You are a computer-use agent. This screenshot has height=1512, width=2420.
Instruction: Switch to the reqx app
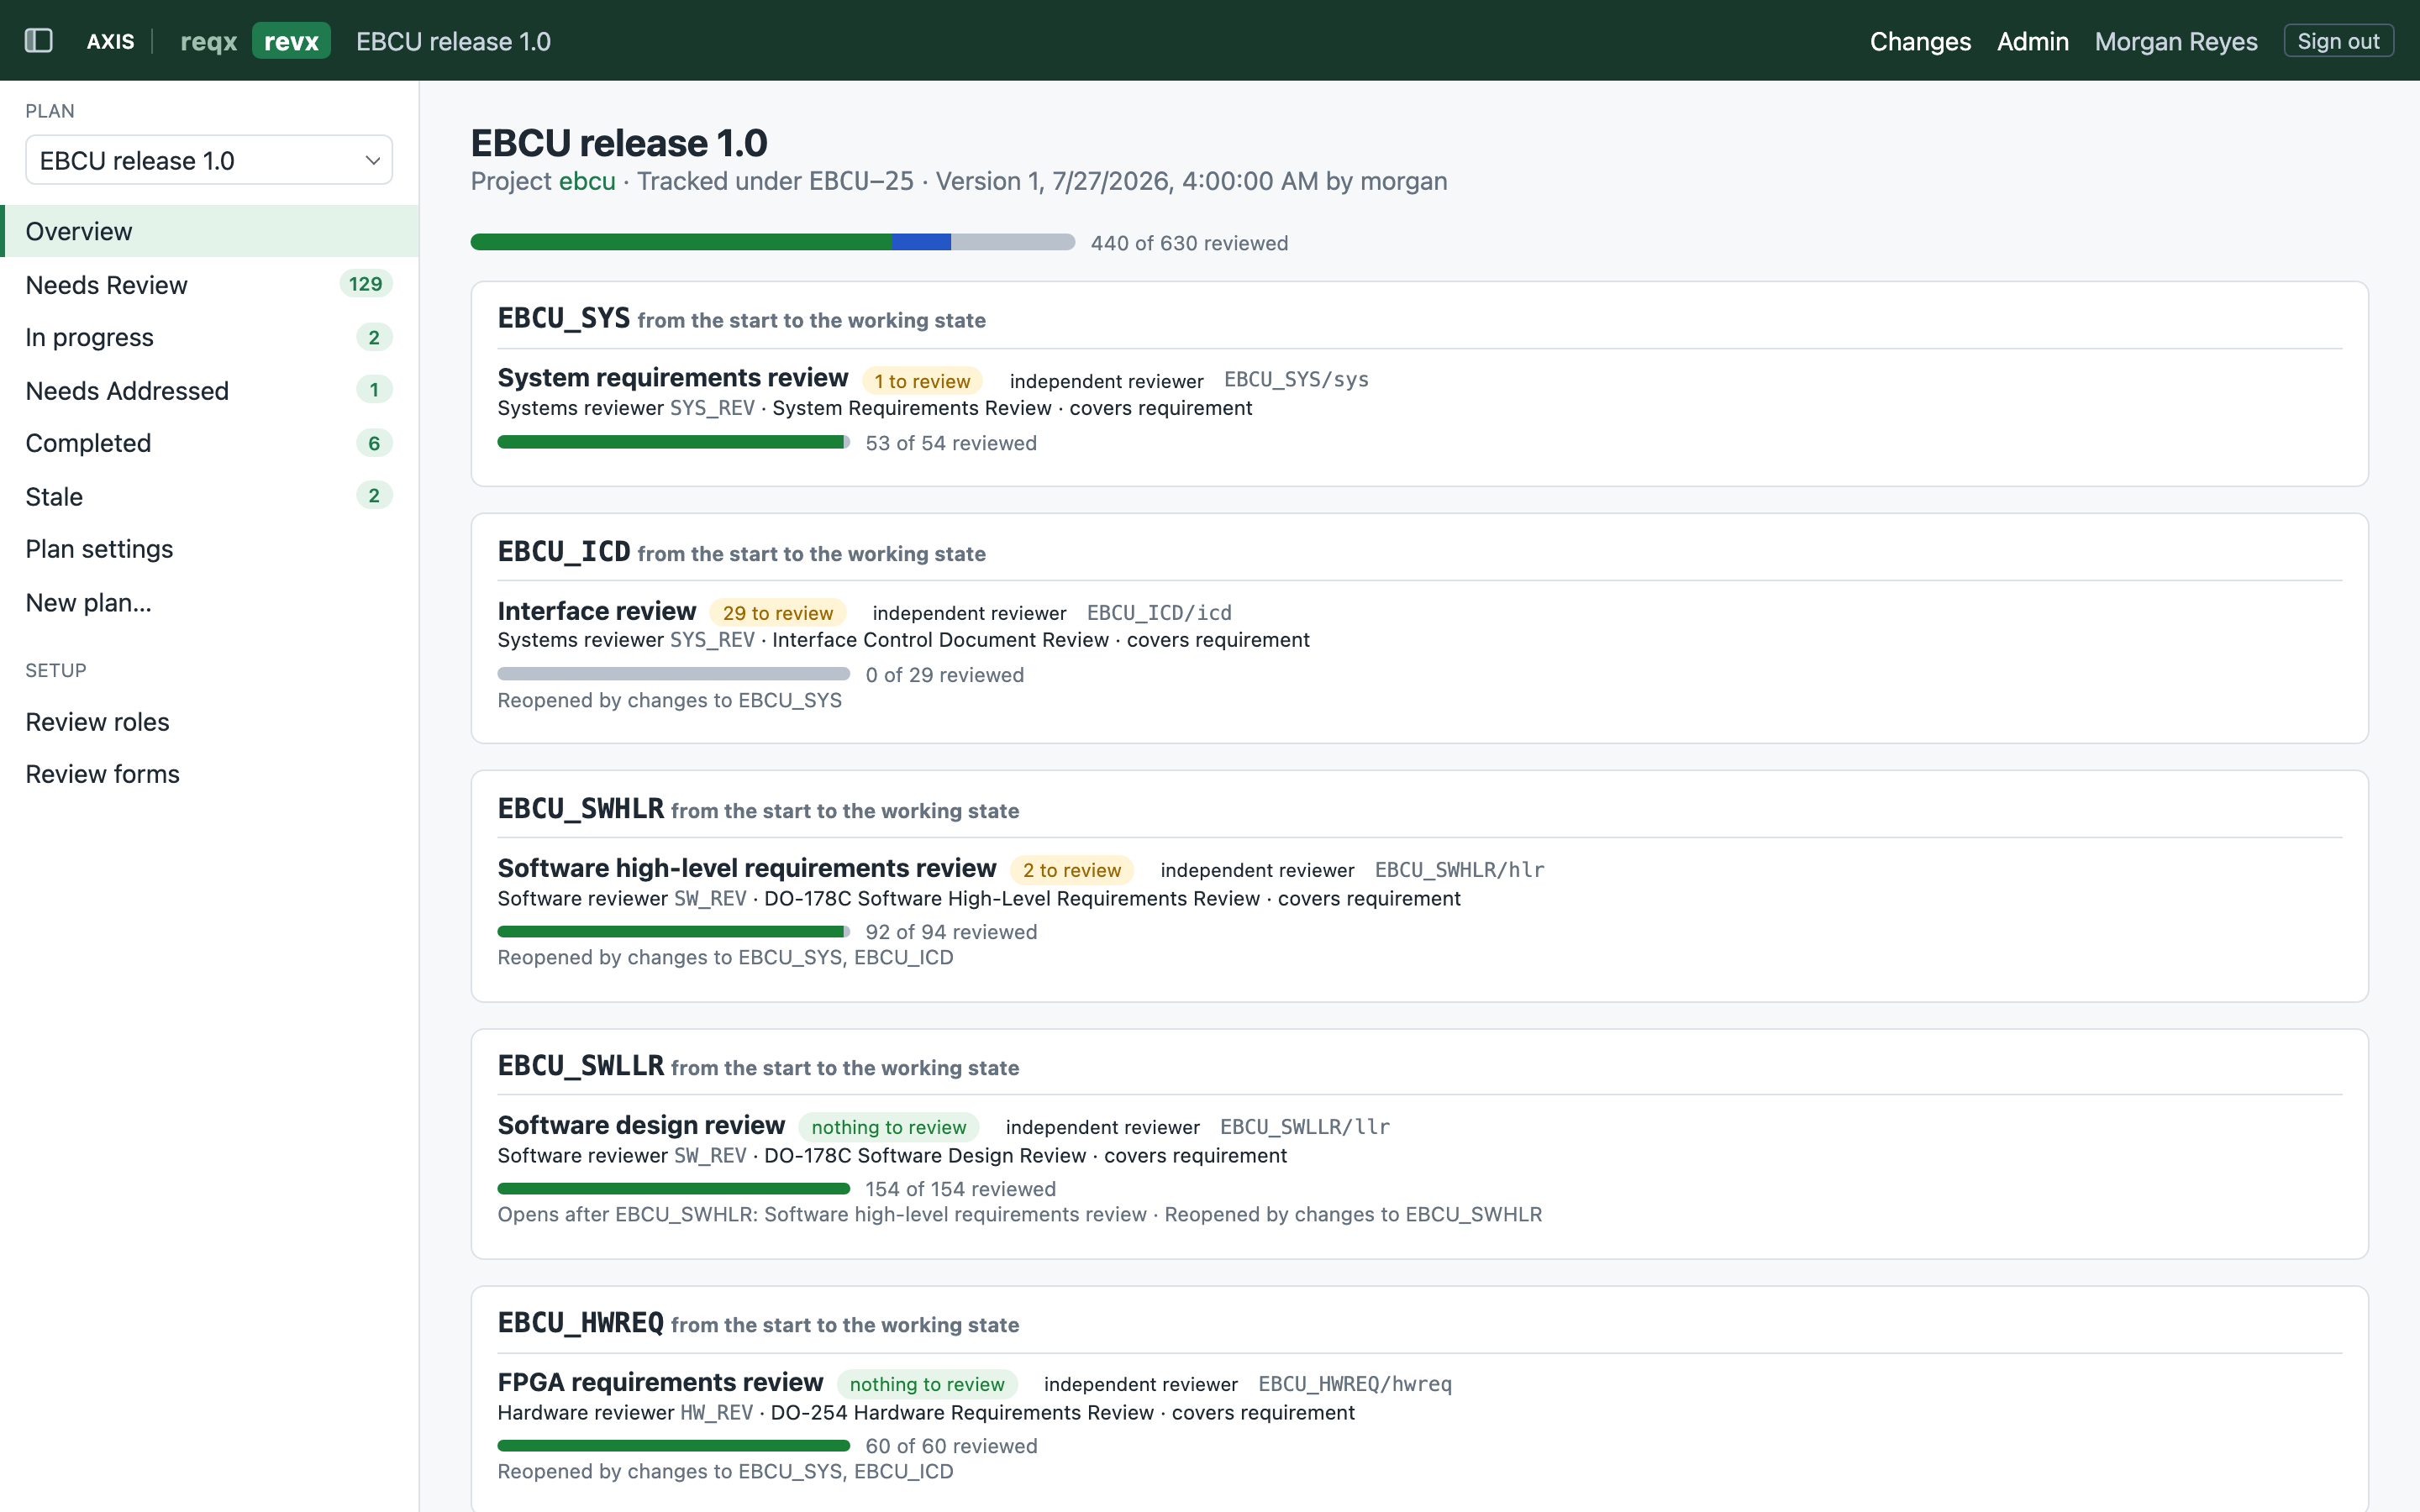(x=208, y=41)
